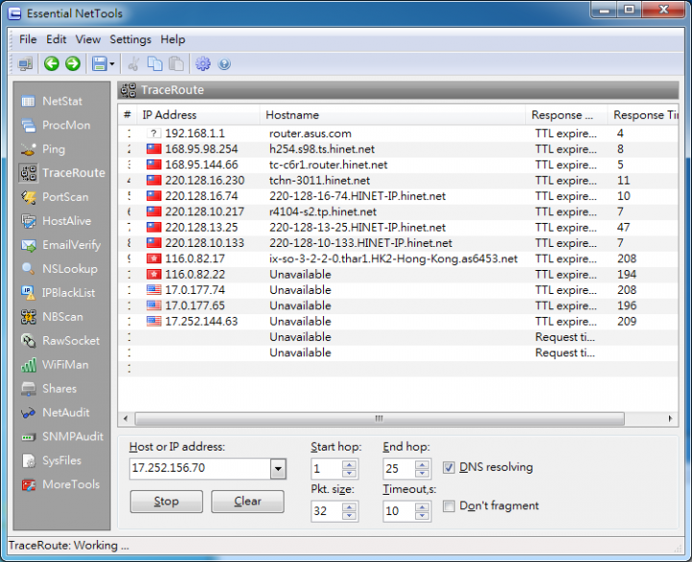Increase the Timeout value
The image size is (692, 562).
click(422, 507)
